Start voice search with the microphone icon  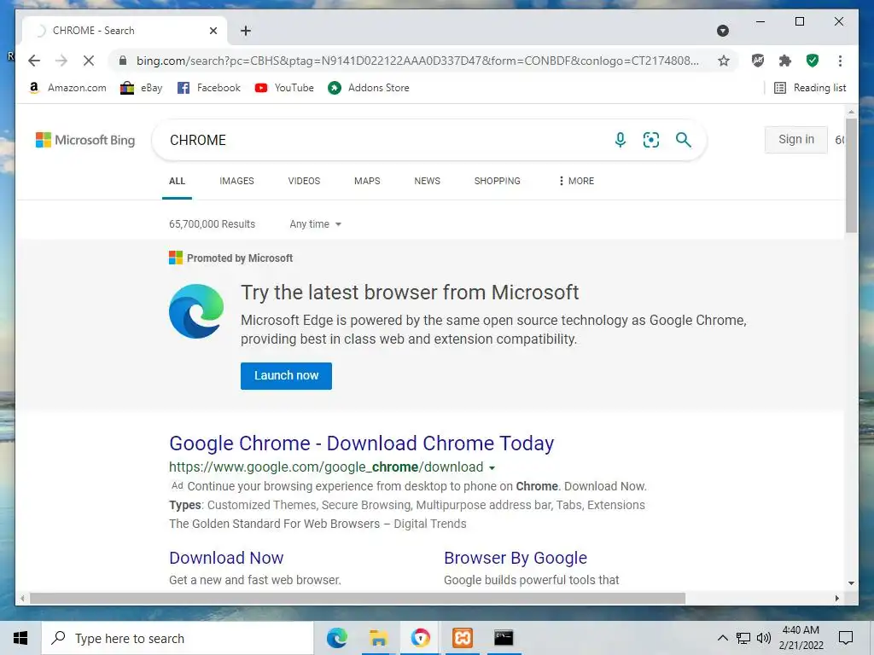coord(621,140)
